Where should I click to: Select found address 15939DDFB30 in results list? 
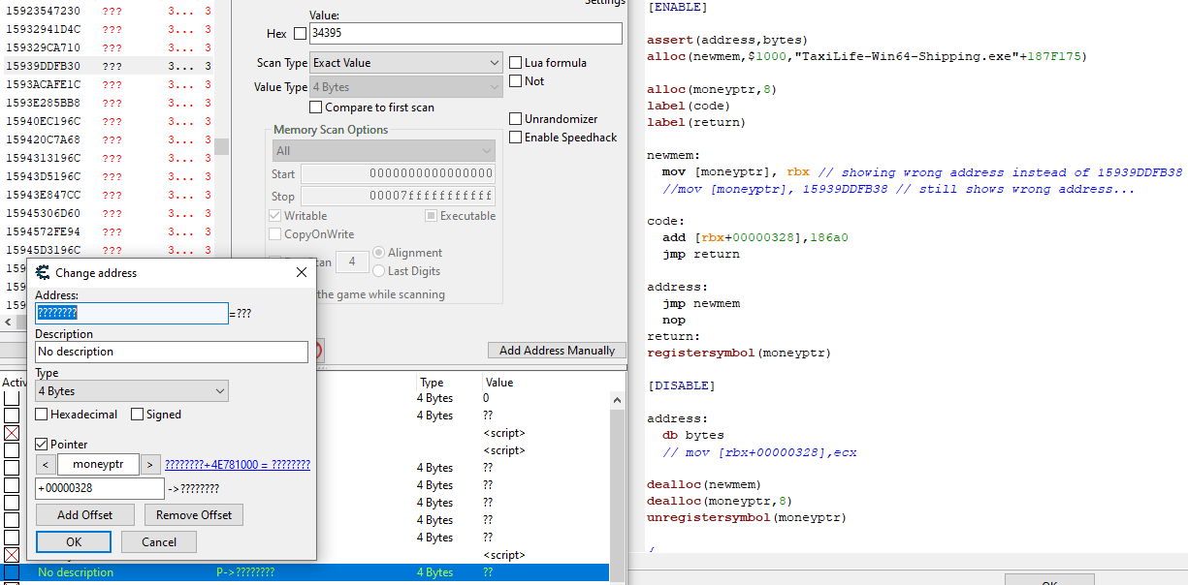(x=44, y=66)
